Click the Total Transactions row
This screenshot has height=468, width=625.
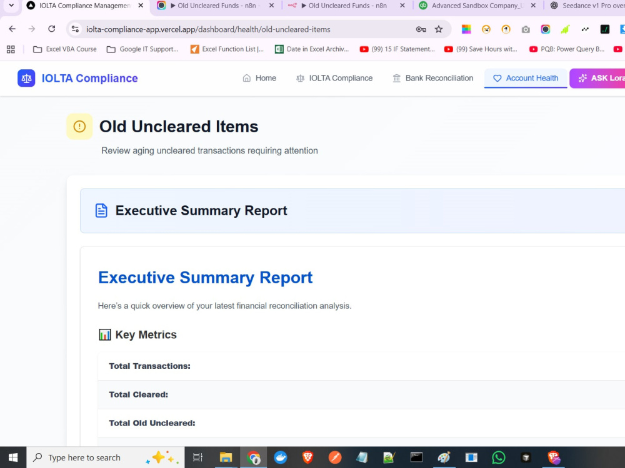click(361, 366)
